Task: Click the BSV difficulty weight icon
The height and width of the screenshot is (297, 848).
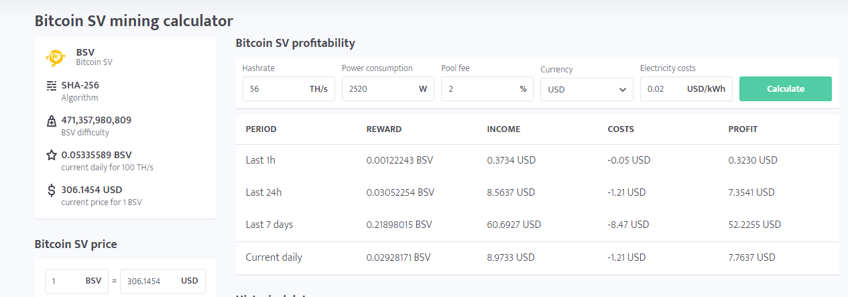Action: [x=52, y=121]
